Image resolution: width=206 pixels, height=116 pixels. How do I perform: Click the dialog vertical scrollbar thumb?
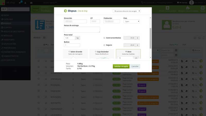coord(150,38)
